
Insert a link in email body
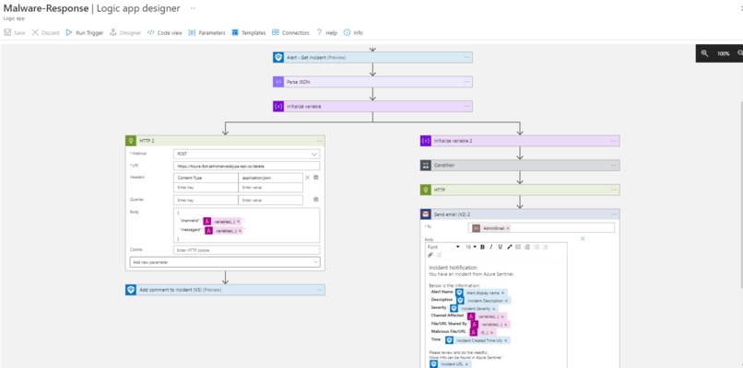(430, 255)
